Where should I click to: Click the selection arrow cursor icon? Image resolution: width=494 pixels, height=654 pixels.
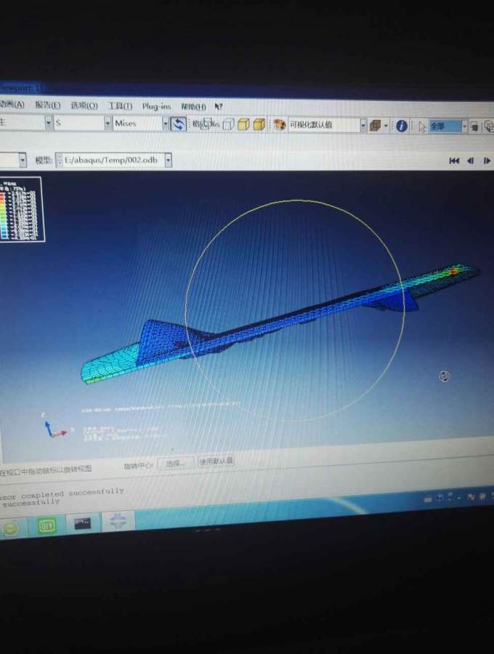point(422,126)
